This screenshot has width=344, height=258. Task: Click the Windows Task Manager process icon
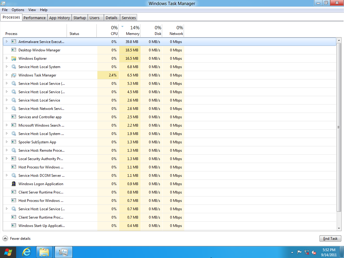(14, 75)
